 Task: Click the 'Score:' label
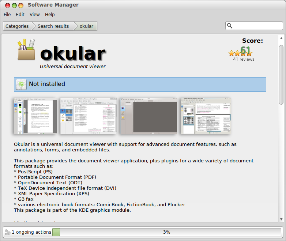(x=252, y=41)
